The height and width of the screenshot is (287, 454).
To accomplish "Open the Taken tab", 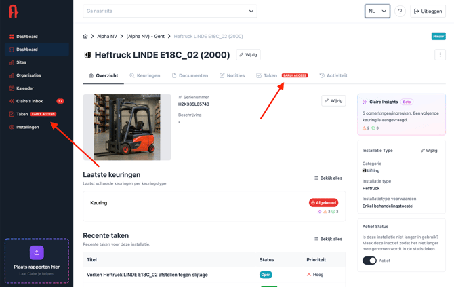I will pos(282,76).
